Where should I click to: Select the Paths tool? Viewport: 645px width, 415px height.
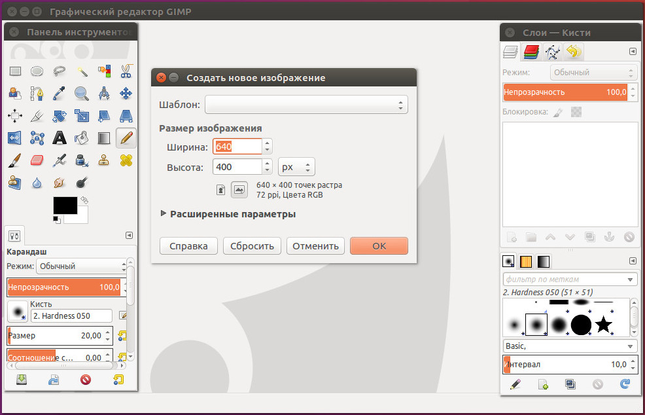(37, 94)
